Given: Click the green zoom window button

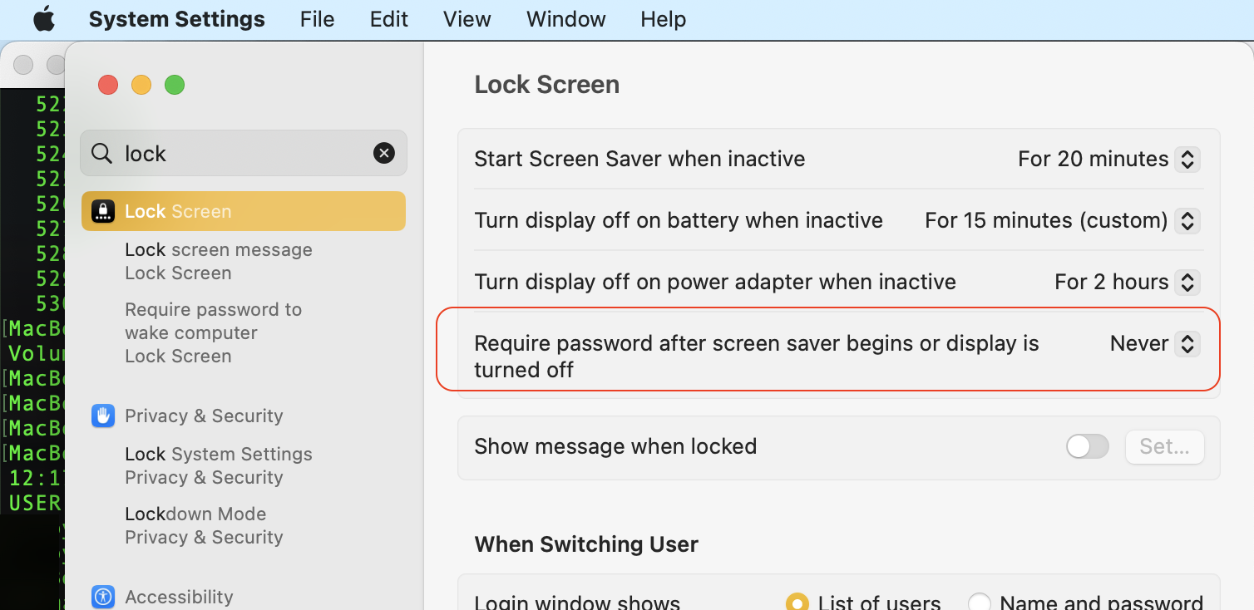Looking at the screenshot, I should 175,85.
